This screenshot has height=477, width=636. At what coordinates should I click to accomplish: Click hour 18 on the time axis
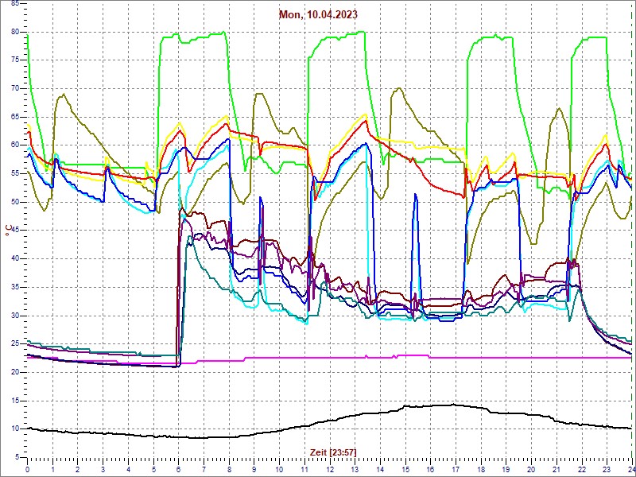point(481,469)
